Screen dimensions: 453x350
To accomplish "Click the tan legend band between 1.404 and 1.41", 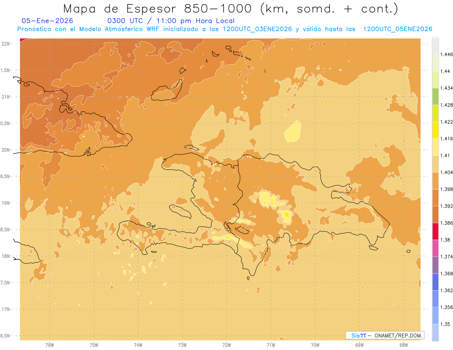I will [x=435, y=164].
